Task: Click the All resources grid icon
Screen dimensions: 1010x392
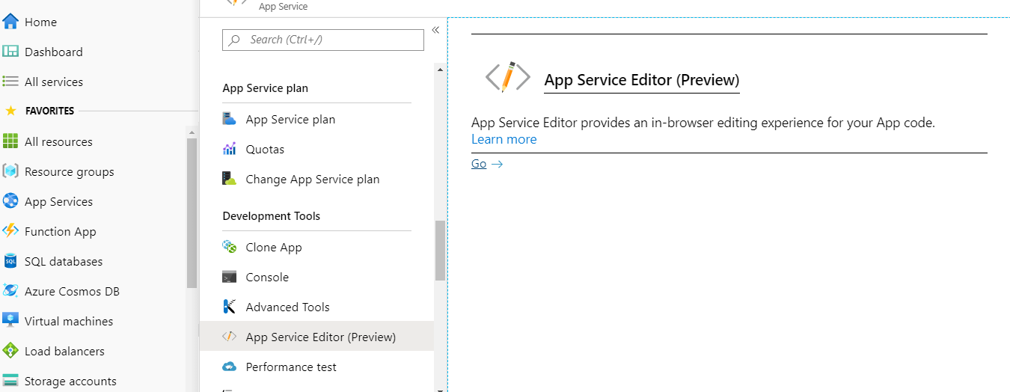Action: (10, 141)
